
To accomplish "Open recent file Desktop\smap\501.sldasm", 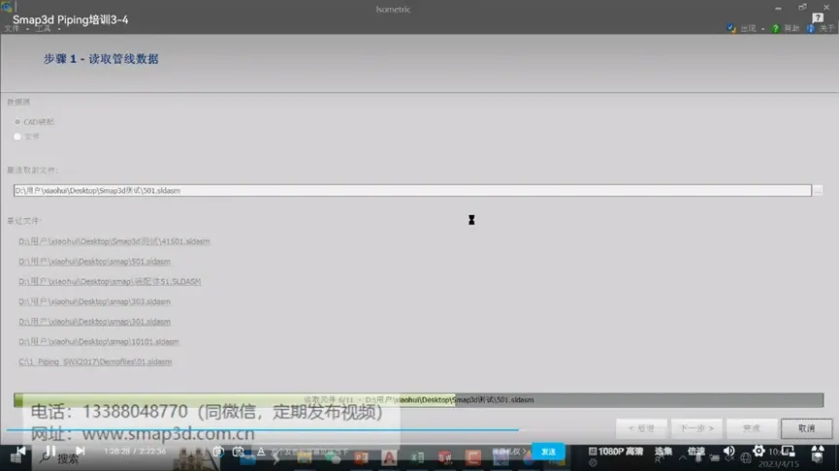I will click(94, 262).
